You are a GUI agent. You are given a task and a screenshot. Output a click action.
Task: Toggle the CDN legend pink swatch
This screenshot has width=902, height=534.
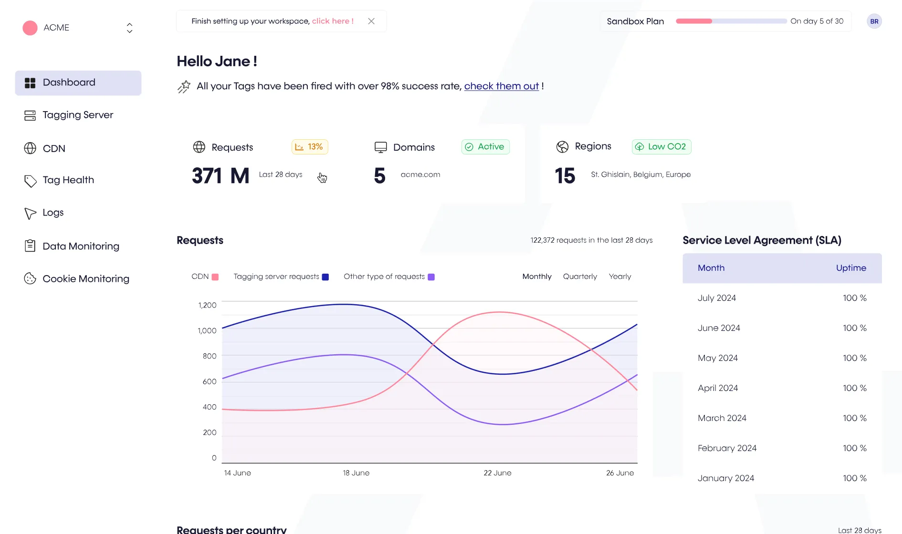pyautogui.click(x=215, y=277)
